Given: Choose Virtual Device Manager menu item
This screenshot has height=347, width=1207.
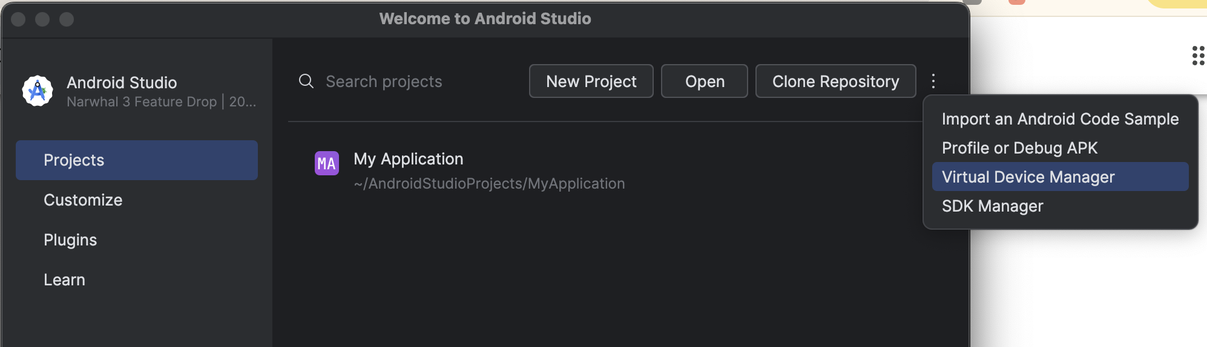Looking at the screenshot, I should (x=1060, y=177).
